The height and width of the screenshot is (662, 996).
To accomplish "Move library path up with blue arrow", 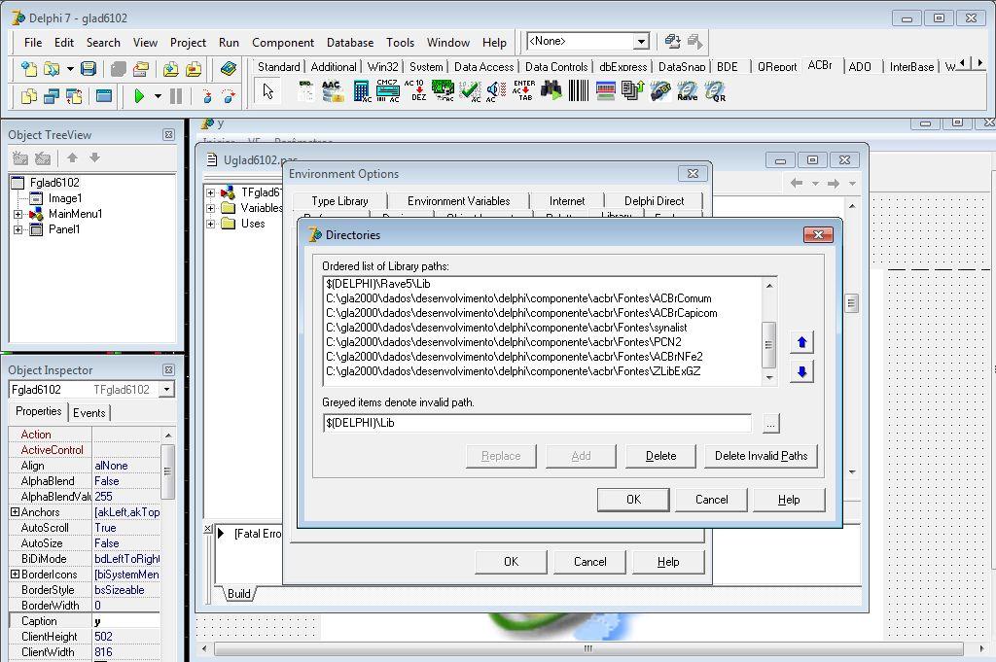I will point(801,342).
